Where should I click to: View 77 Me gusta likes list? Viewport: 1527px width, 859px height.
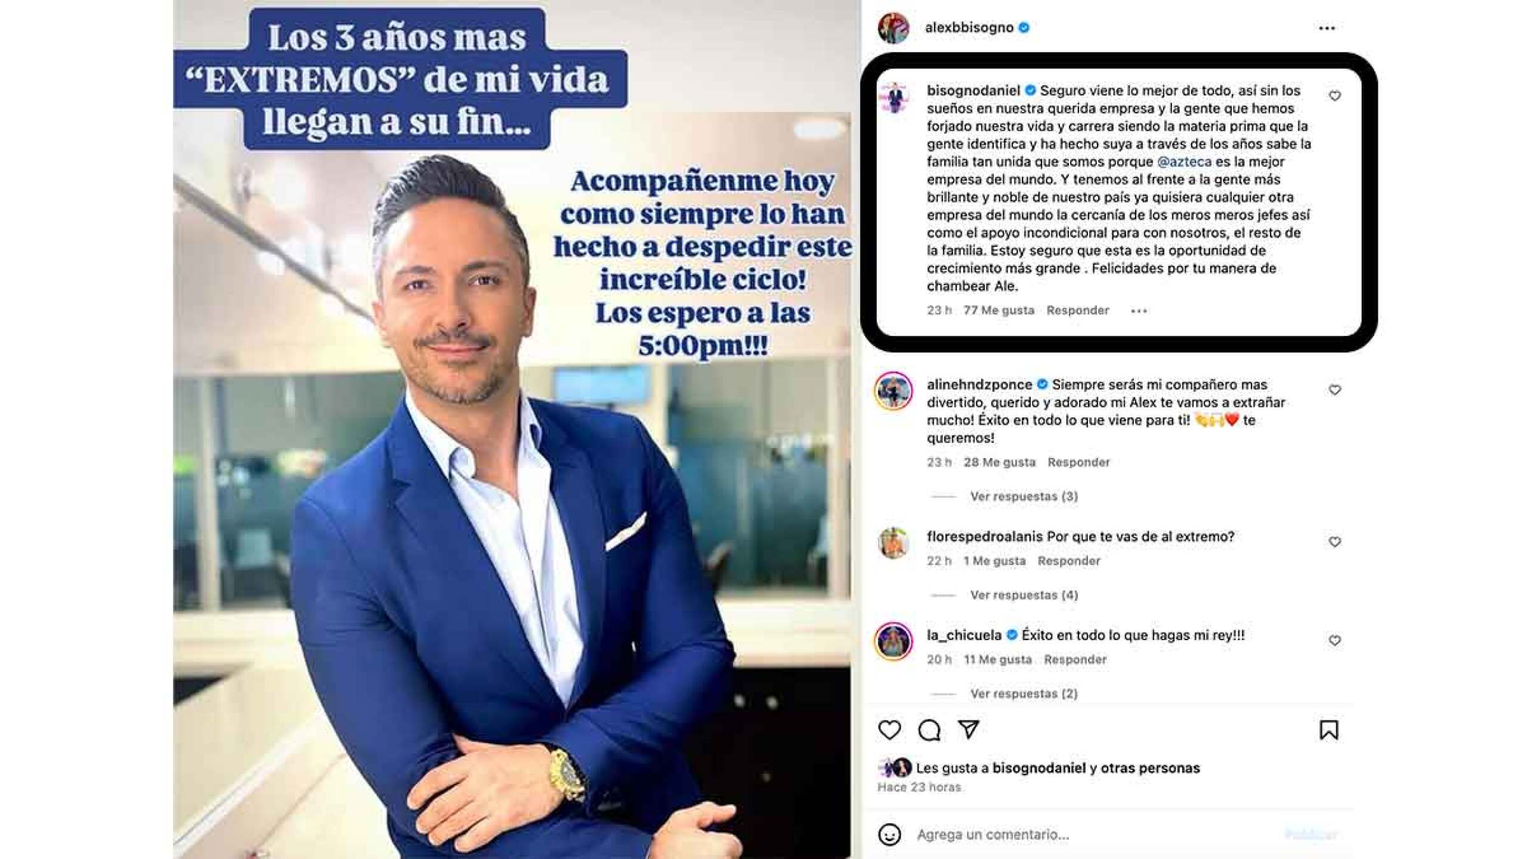coord(999,310)
